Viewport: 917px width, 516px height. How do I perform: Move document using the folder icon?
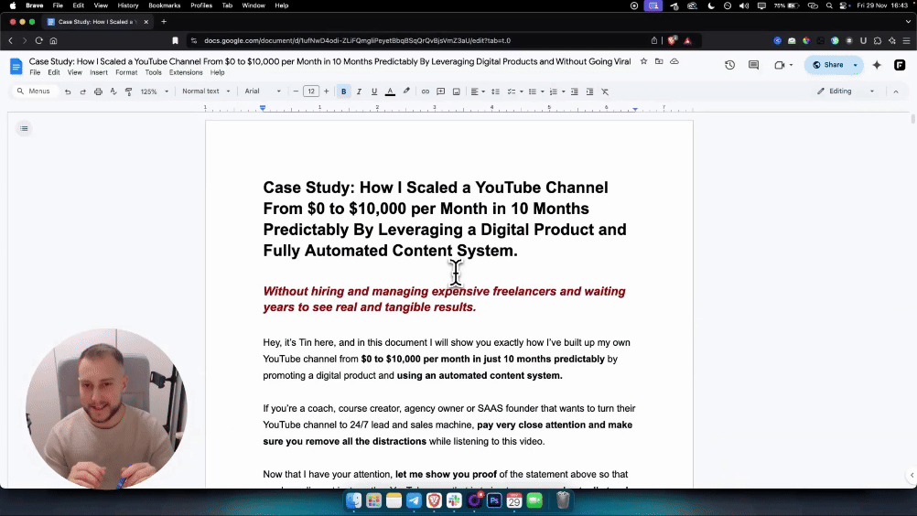659,61
